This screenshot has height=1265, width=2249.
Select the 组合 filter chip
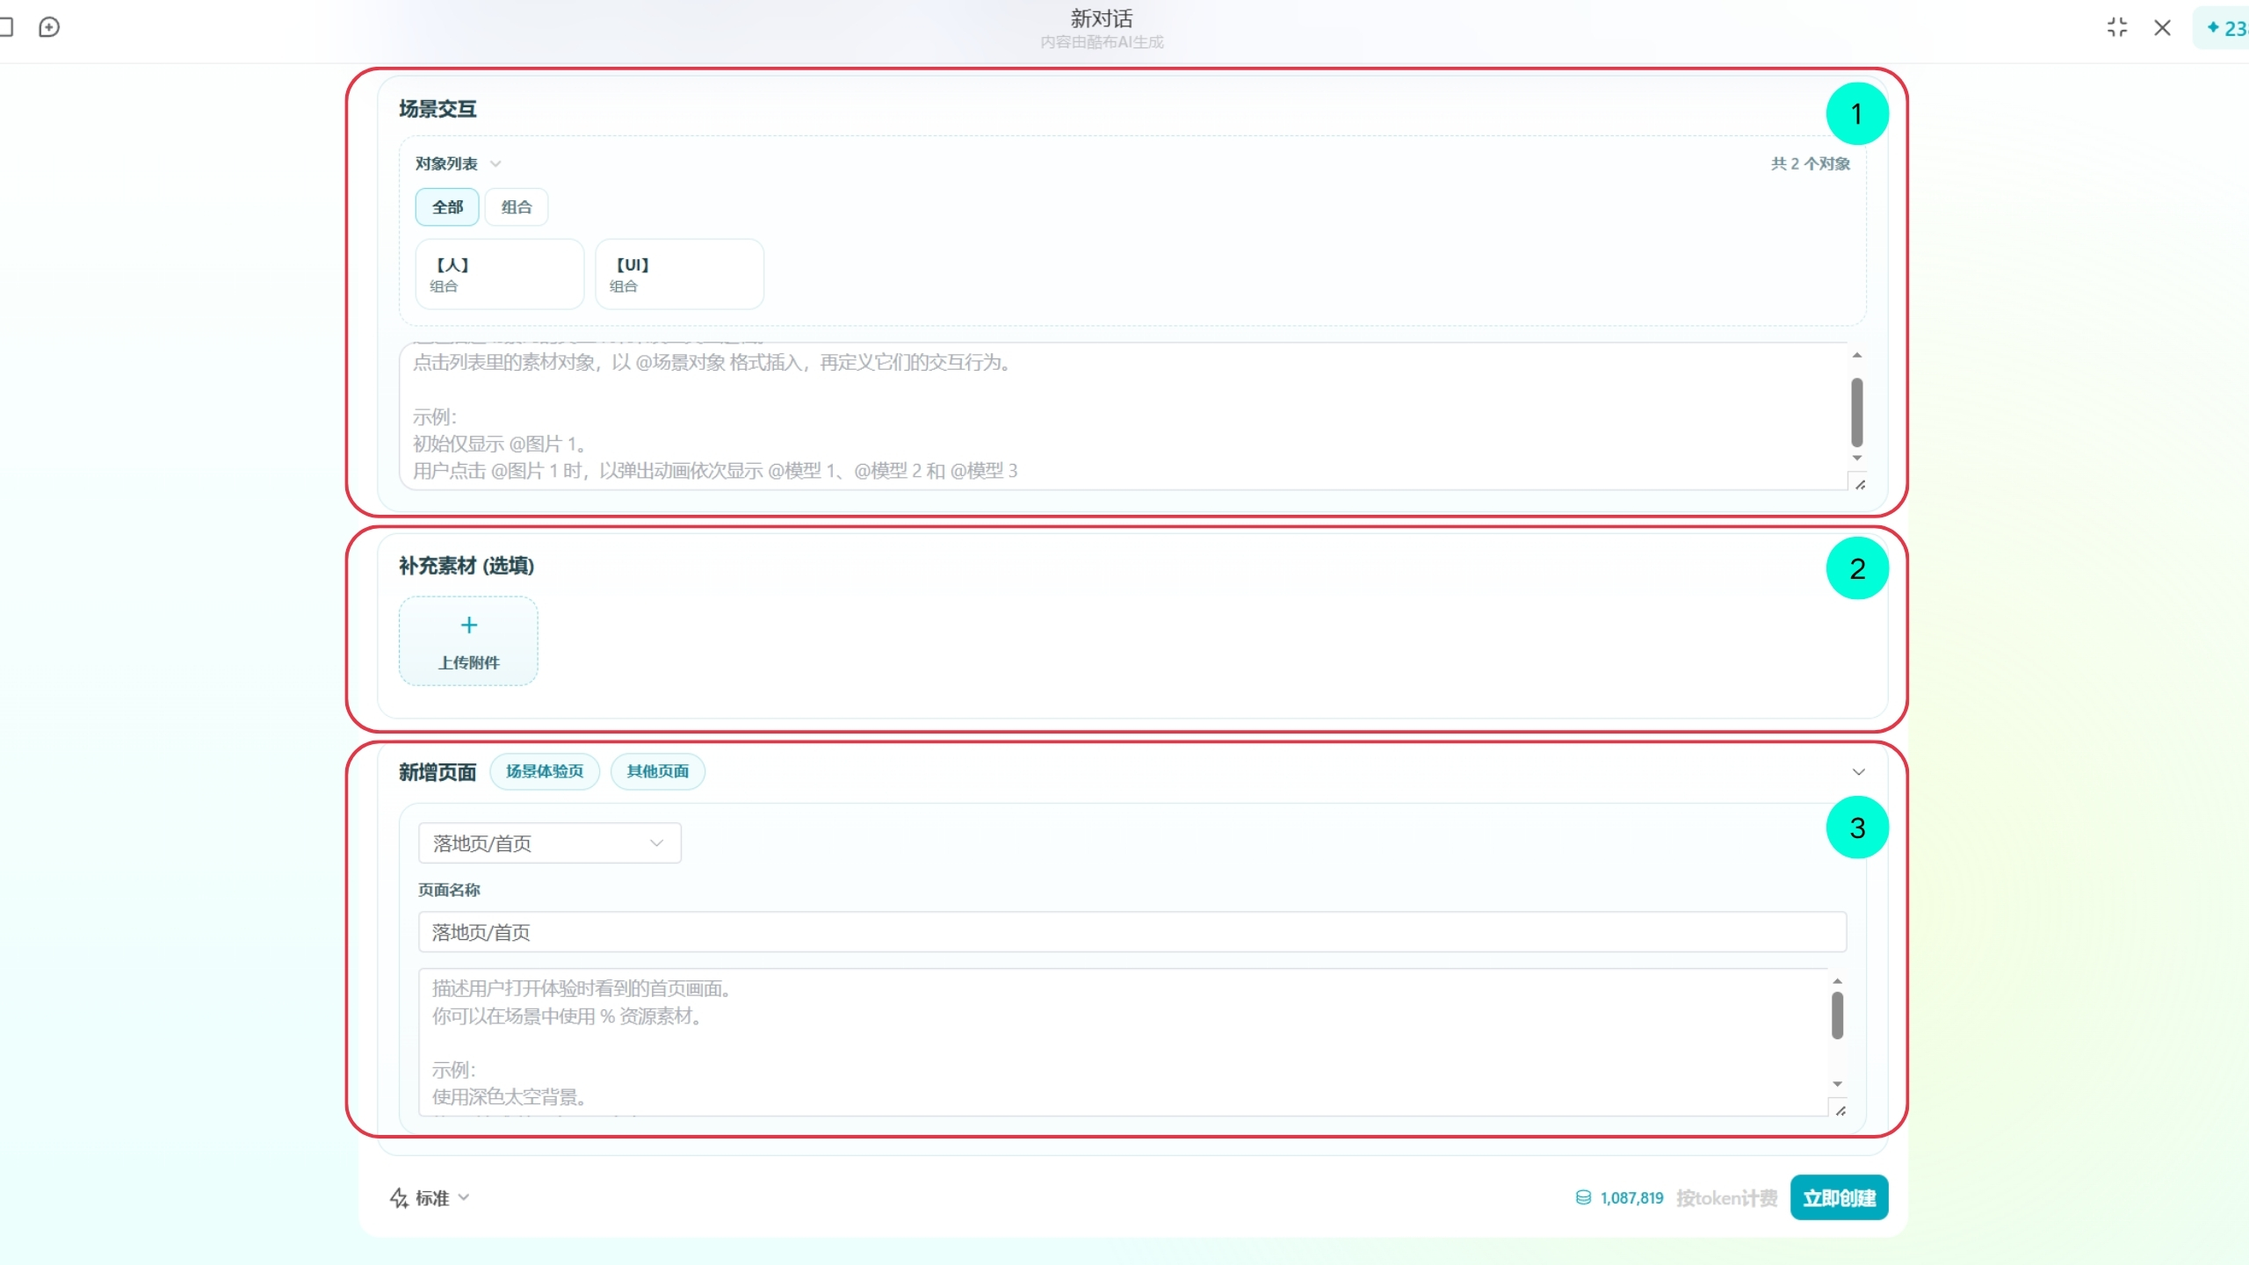(x=517, y=207)
